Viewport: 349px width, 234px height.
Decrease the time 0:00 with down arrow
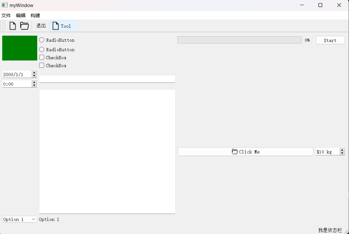[x=34, y=86]
